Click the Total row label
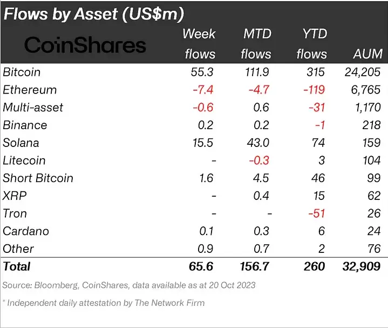This screenshot has width=388, height=328. [x=17, y=266]
